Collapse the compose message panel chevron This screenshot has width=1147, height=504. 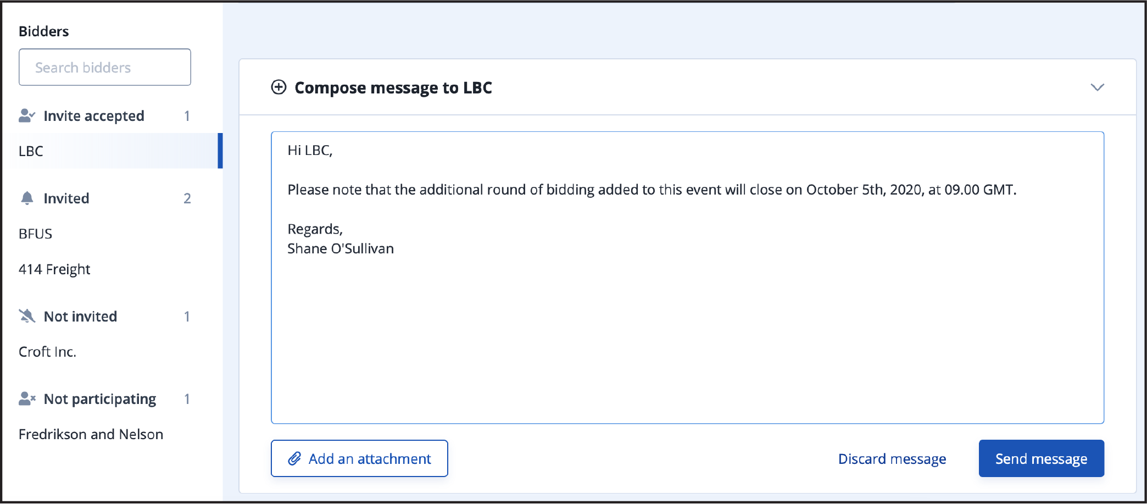1097,87
